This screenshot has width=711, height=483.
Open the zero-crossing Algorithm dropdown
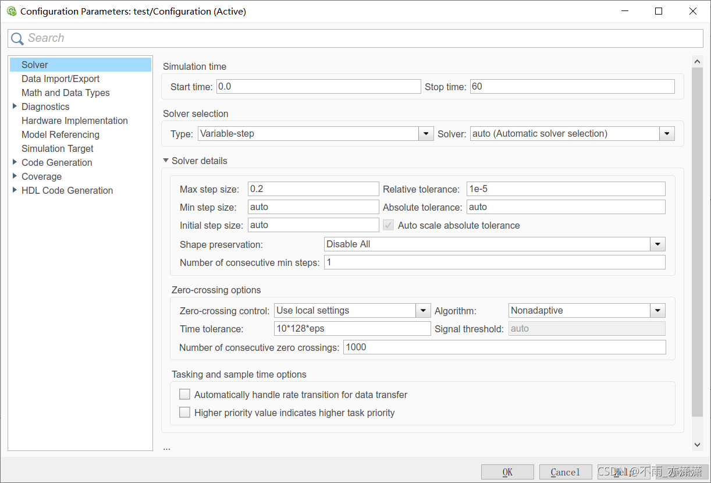click(657, 311)
